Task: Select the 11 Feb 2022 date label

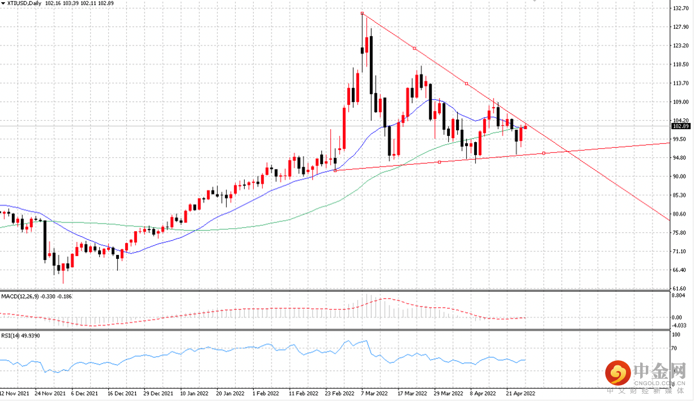Action: coord(303,393)
